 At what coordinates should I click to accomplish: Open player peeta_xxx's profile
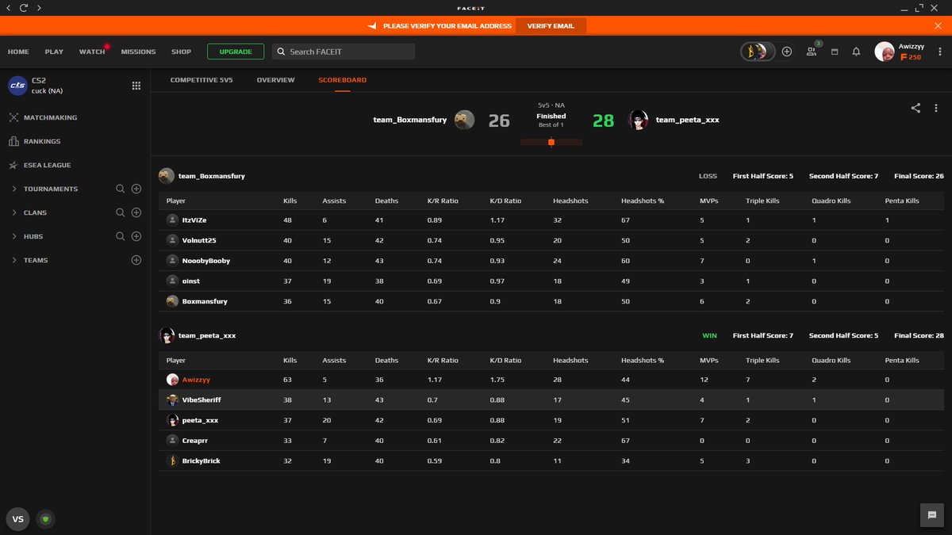200,420
